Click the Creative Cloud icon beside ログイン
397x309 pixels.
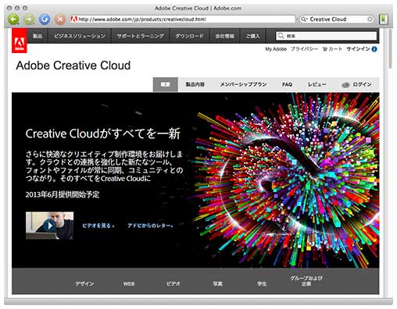(345, 85)
